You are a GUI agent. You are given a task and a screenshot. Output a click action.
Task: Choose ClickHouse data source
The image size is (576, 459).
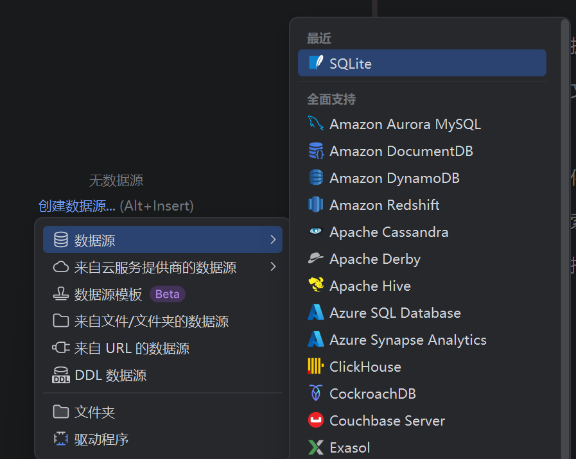click(422, 367)
